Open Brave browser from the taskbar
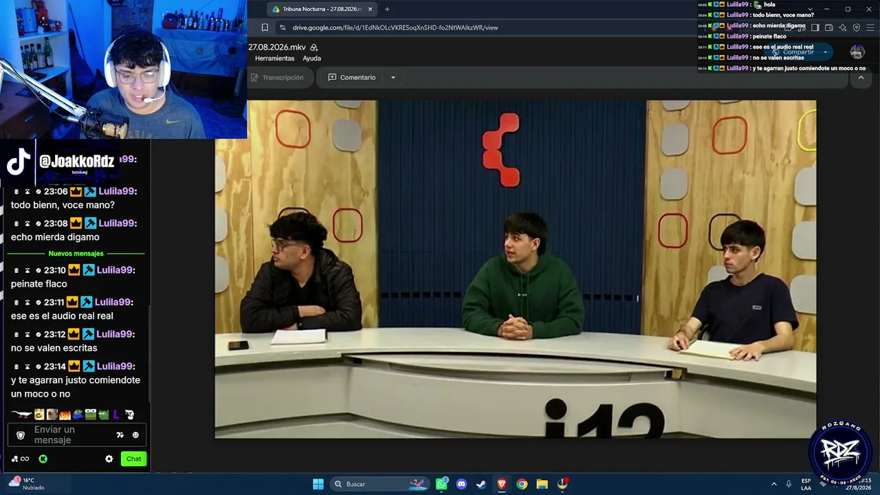 coord(501,484)
